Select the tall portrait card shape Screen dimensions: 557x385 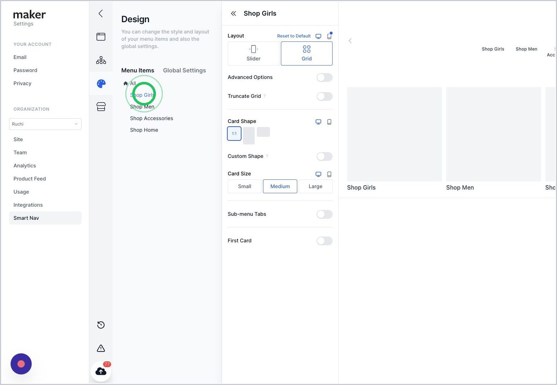[x=249, y=136]
